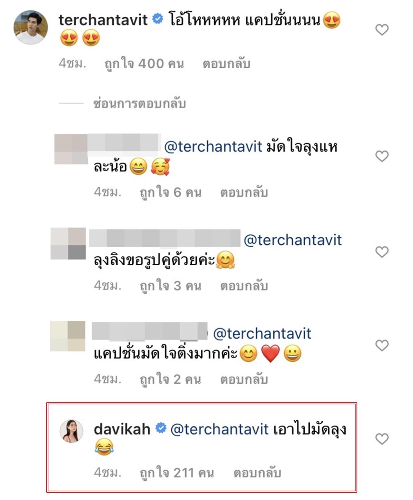
Task: Like davikah's reply with heart icon
Action: click(382, 439)
